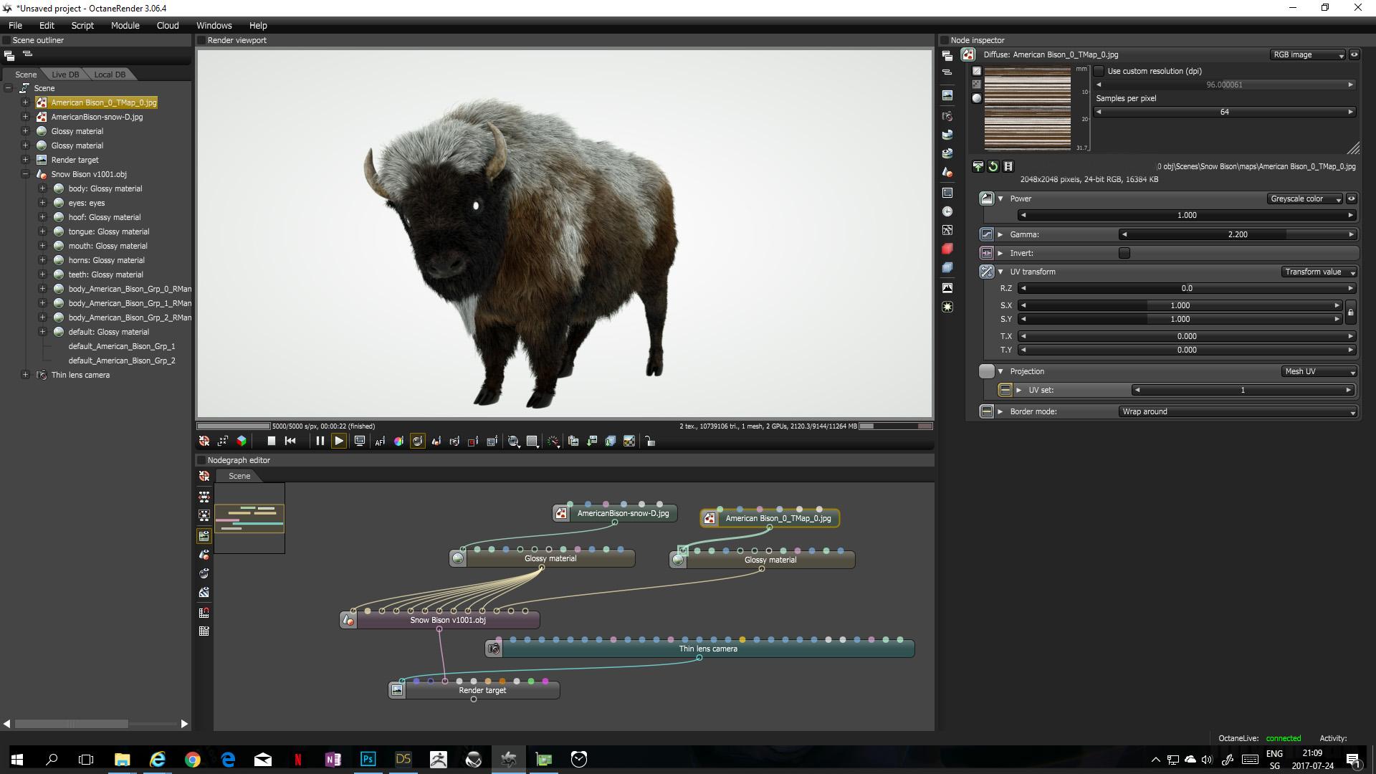Toggle the S.X S.Y aspect lock
This screenshot has height=774, width=1376.
coord(1350,312)
